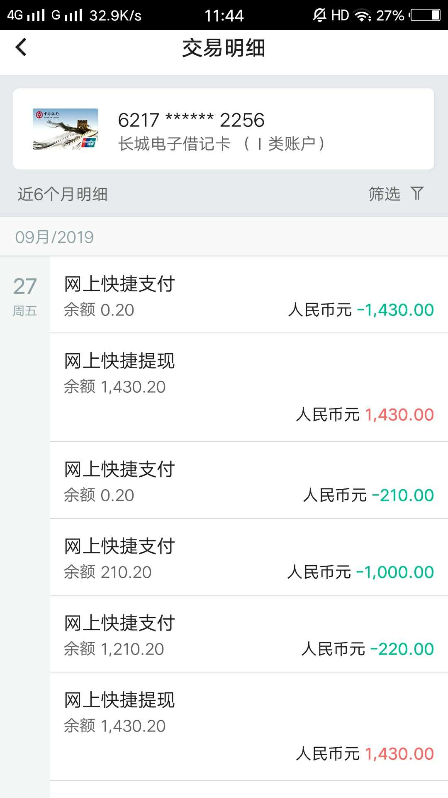The height and width of the screenshot is (798, 448).
Task: Open the last 网上快捷提现 with balance 1,430.20
Action: coord(248,727)
